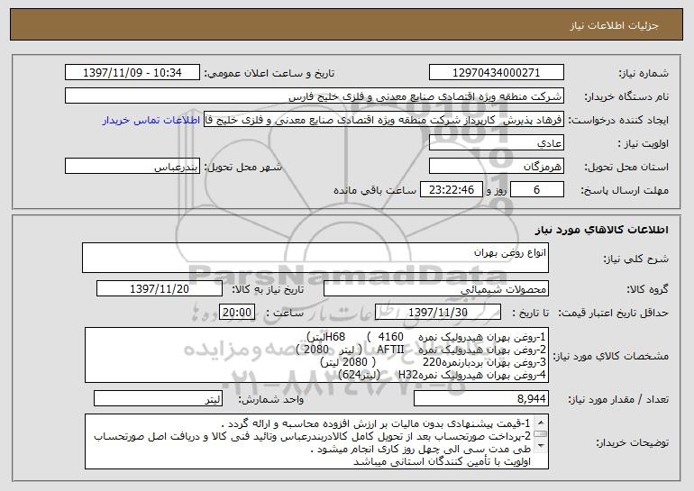Screen dimensions: 694x491
Task: Click the line about H68 hydraulic oil 4160
Action: pyautogui.click(x=426, y=337)
